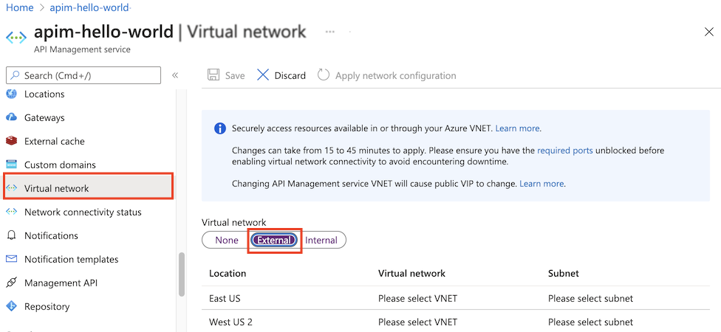This screenshot has width=721, height=332.
Task: Open VNET selector for East US
Action: [417, 299]
